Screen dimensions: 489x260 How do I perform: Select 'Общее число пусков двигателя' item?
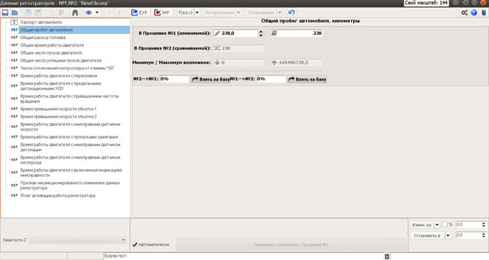51,52
